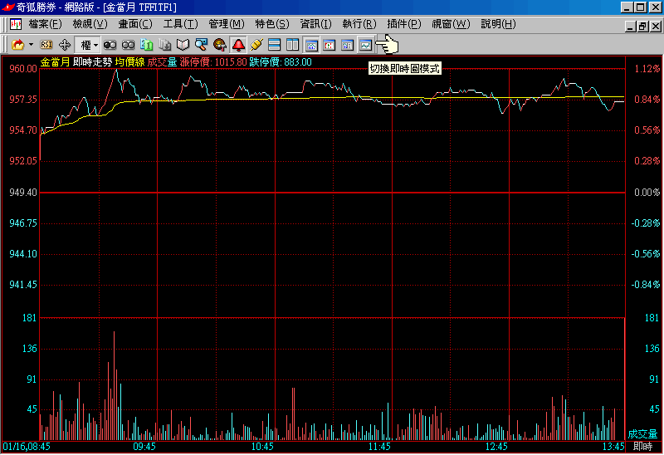Click the 即時 label at bottom right
664x455 pixels.
click(x=642, y=447)
